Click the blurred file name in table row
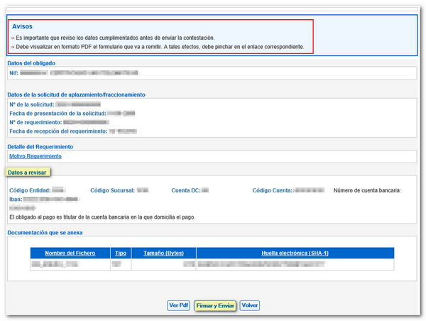The image size is (426, 321). point(52,264)
